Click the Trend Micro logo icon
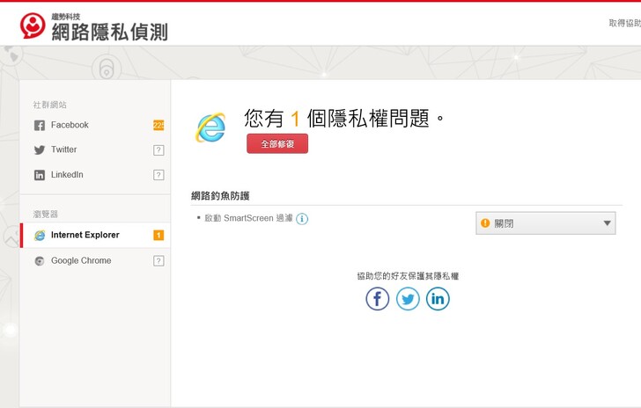Screen dimensions: 641x408 (33, 25)
